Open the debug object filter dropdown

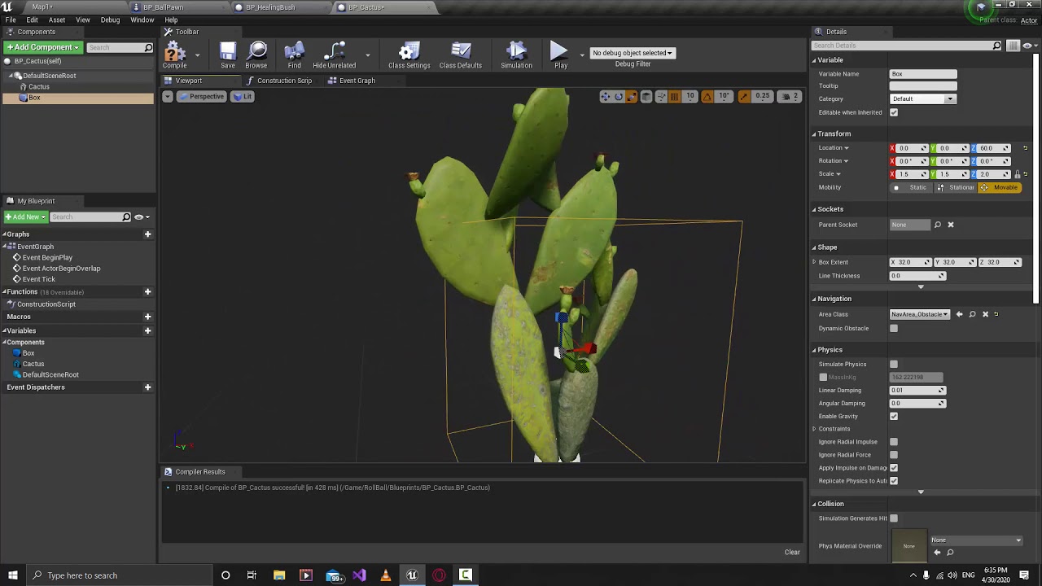pos(633,53)
